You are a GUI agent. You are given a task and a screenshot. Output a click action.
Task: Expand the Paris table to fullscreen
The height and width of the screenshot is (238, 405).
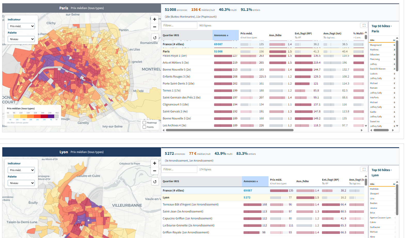pyautogui.click(x=364, y=25)
